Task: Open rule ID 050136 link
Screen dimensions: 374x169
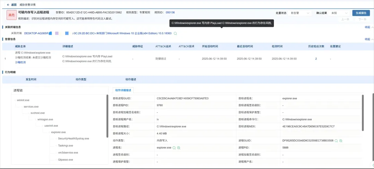Action: point(170,12)
